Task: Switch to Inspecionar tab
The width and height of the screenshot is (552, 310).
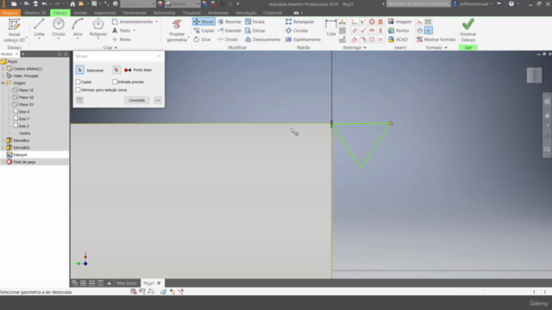Action: (105, 13)
